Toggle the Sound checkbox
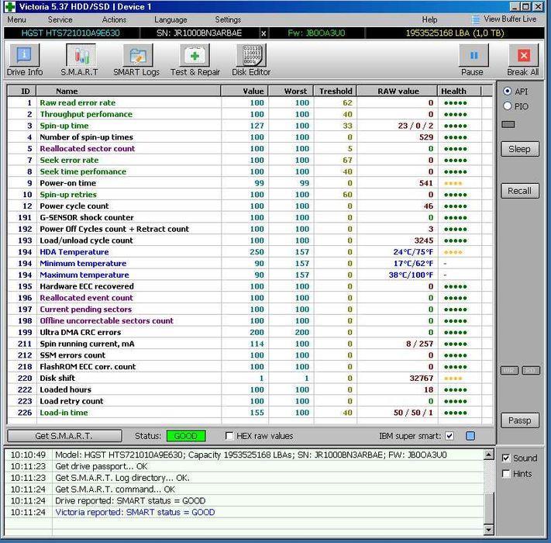This screenshot has height=543, width=551. 506,458
